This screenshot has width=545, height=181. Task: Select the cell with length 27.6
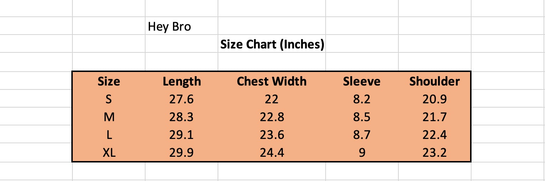pyautogui.click(x=182, y=99)
